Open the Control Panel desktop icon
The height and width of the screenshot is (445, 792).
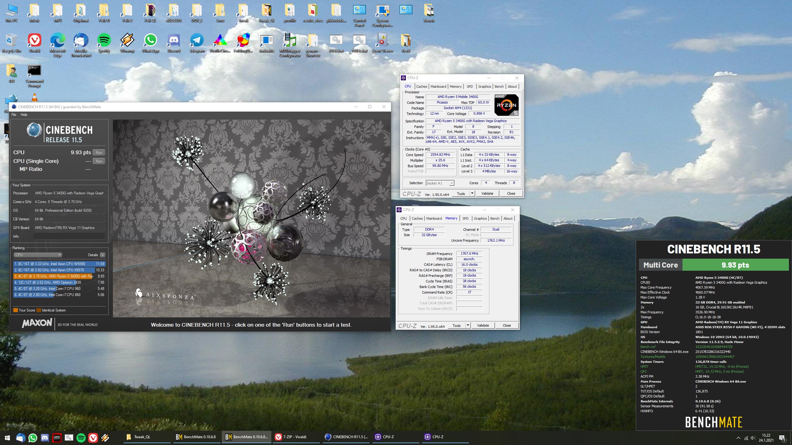(x=359, y=15)
